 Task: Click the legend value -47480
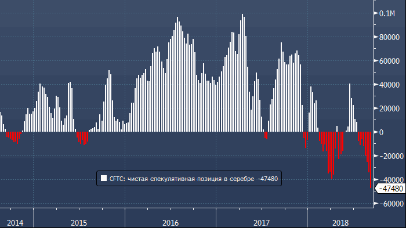[267, 179]
